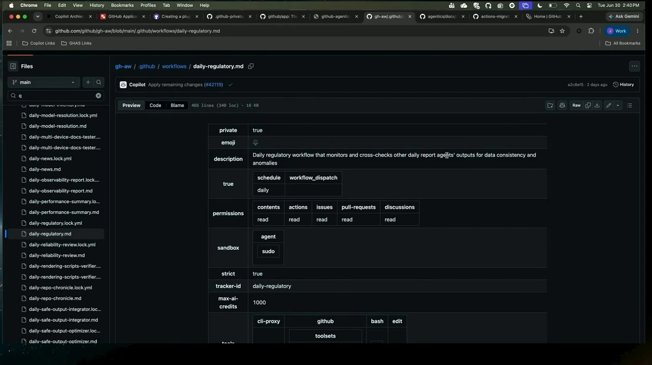Open the three-dot more options menu
Screen dimensions: 652x365
click(x=634, y=66)
